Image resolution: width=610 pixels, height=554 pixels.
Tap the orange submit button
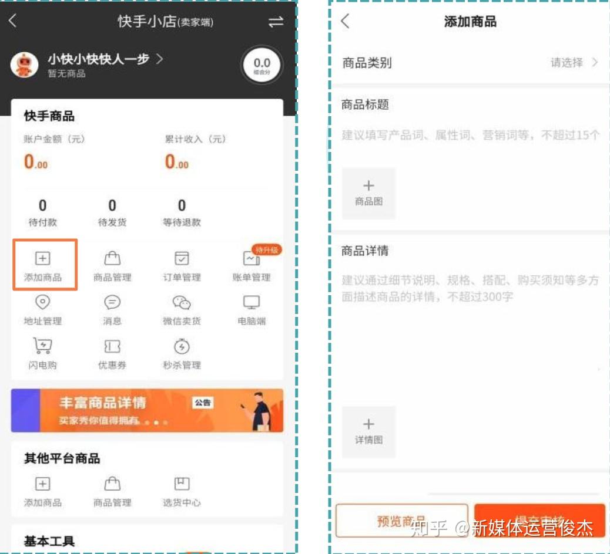pyautogui.click(x=539, y=521)
